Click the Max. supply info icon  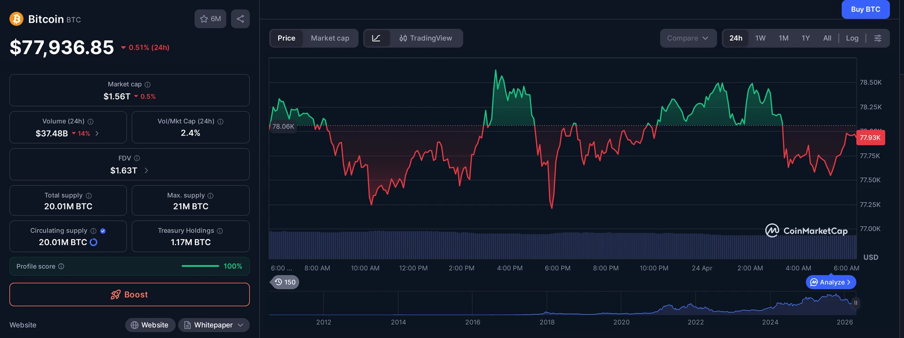coord(210,195)
